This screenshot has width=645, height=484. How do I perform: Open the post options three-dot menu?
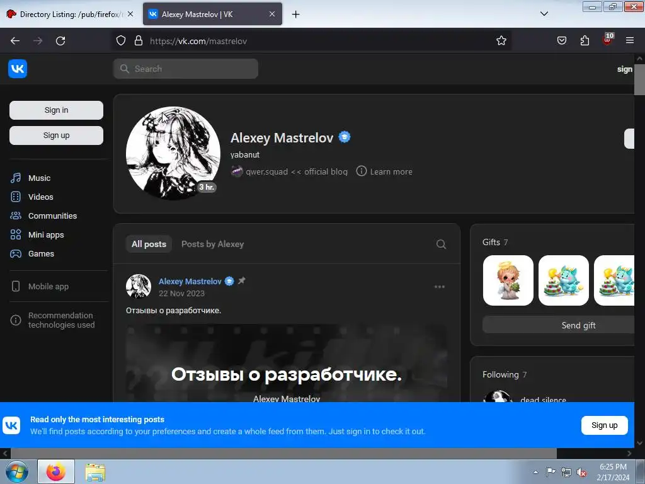439,287
